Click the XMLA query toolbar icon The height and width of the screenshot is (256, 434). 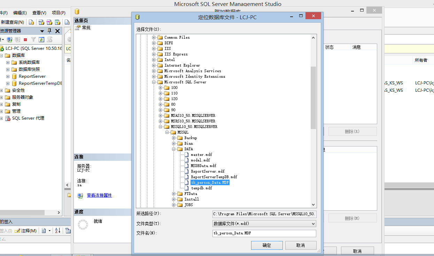[x=57, y=22]
